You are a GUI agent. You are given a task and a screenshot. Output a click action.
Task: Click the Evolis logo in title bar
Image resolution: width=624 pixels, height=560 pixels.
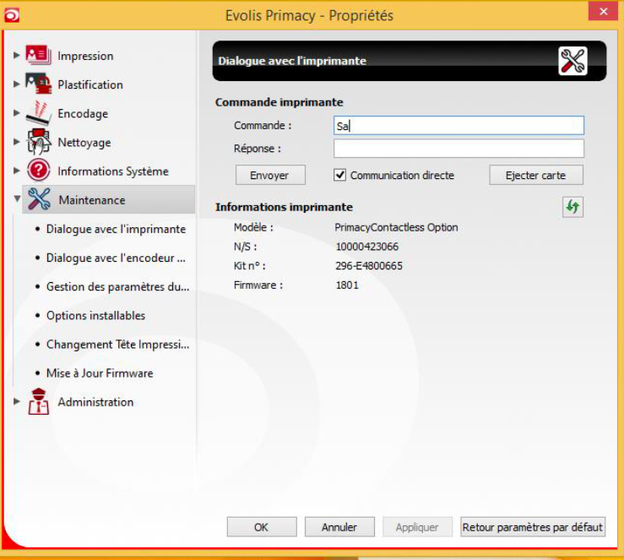pyautogui.click(x=12, y=15)
